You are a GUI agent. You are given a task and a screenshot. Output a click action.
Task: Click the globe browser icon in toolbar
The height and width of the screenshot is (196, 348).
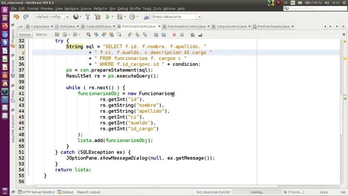point(76,17)
